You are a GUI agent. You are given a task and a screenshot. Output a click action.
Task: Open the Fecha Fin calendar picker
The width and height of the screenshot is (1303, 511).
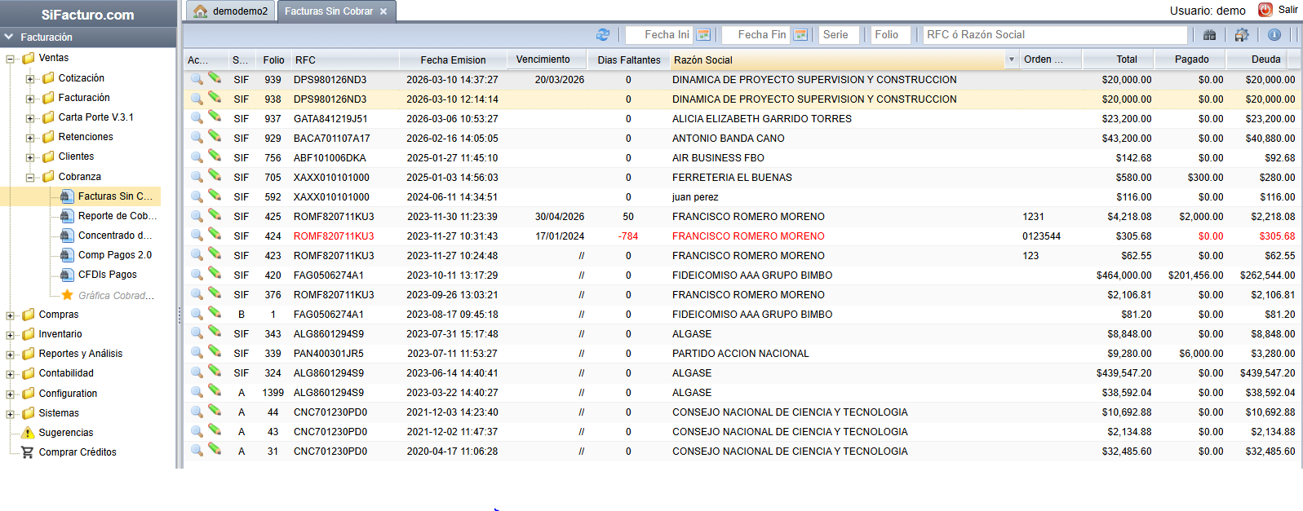[800, 35]
